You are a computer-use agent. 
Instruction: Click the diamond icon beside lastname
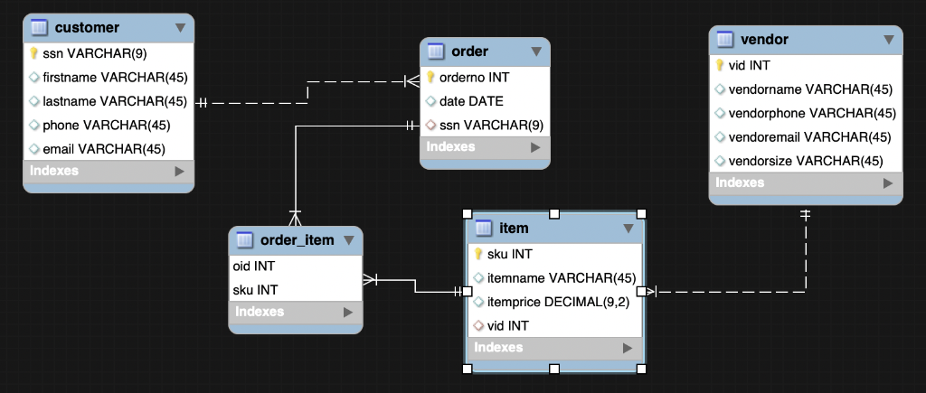click(x=33, y=101)
